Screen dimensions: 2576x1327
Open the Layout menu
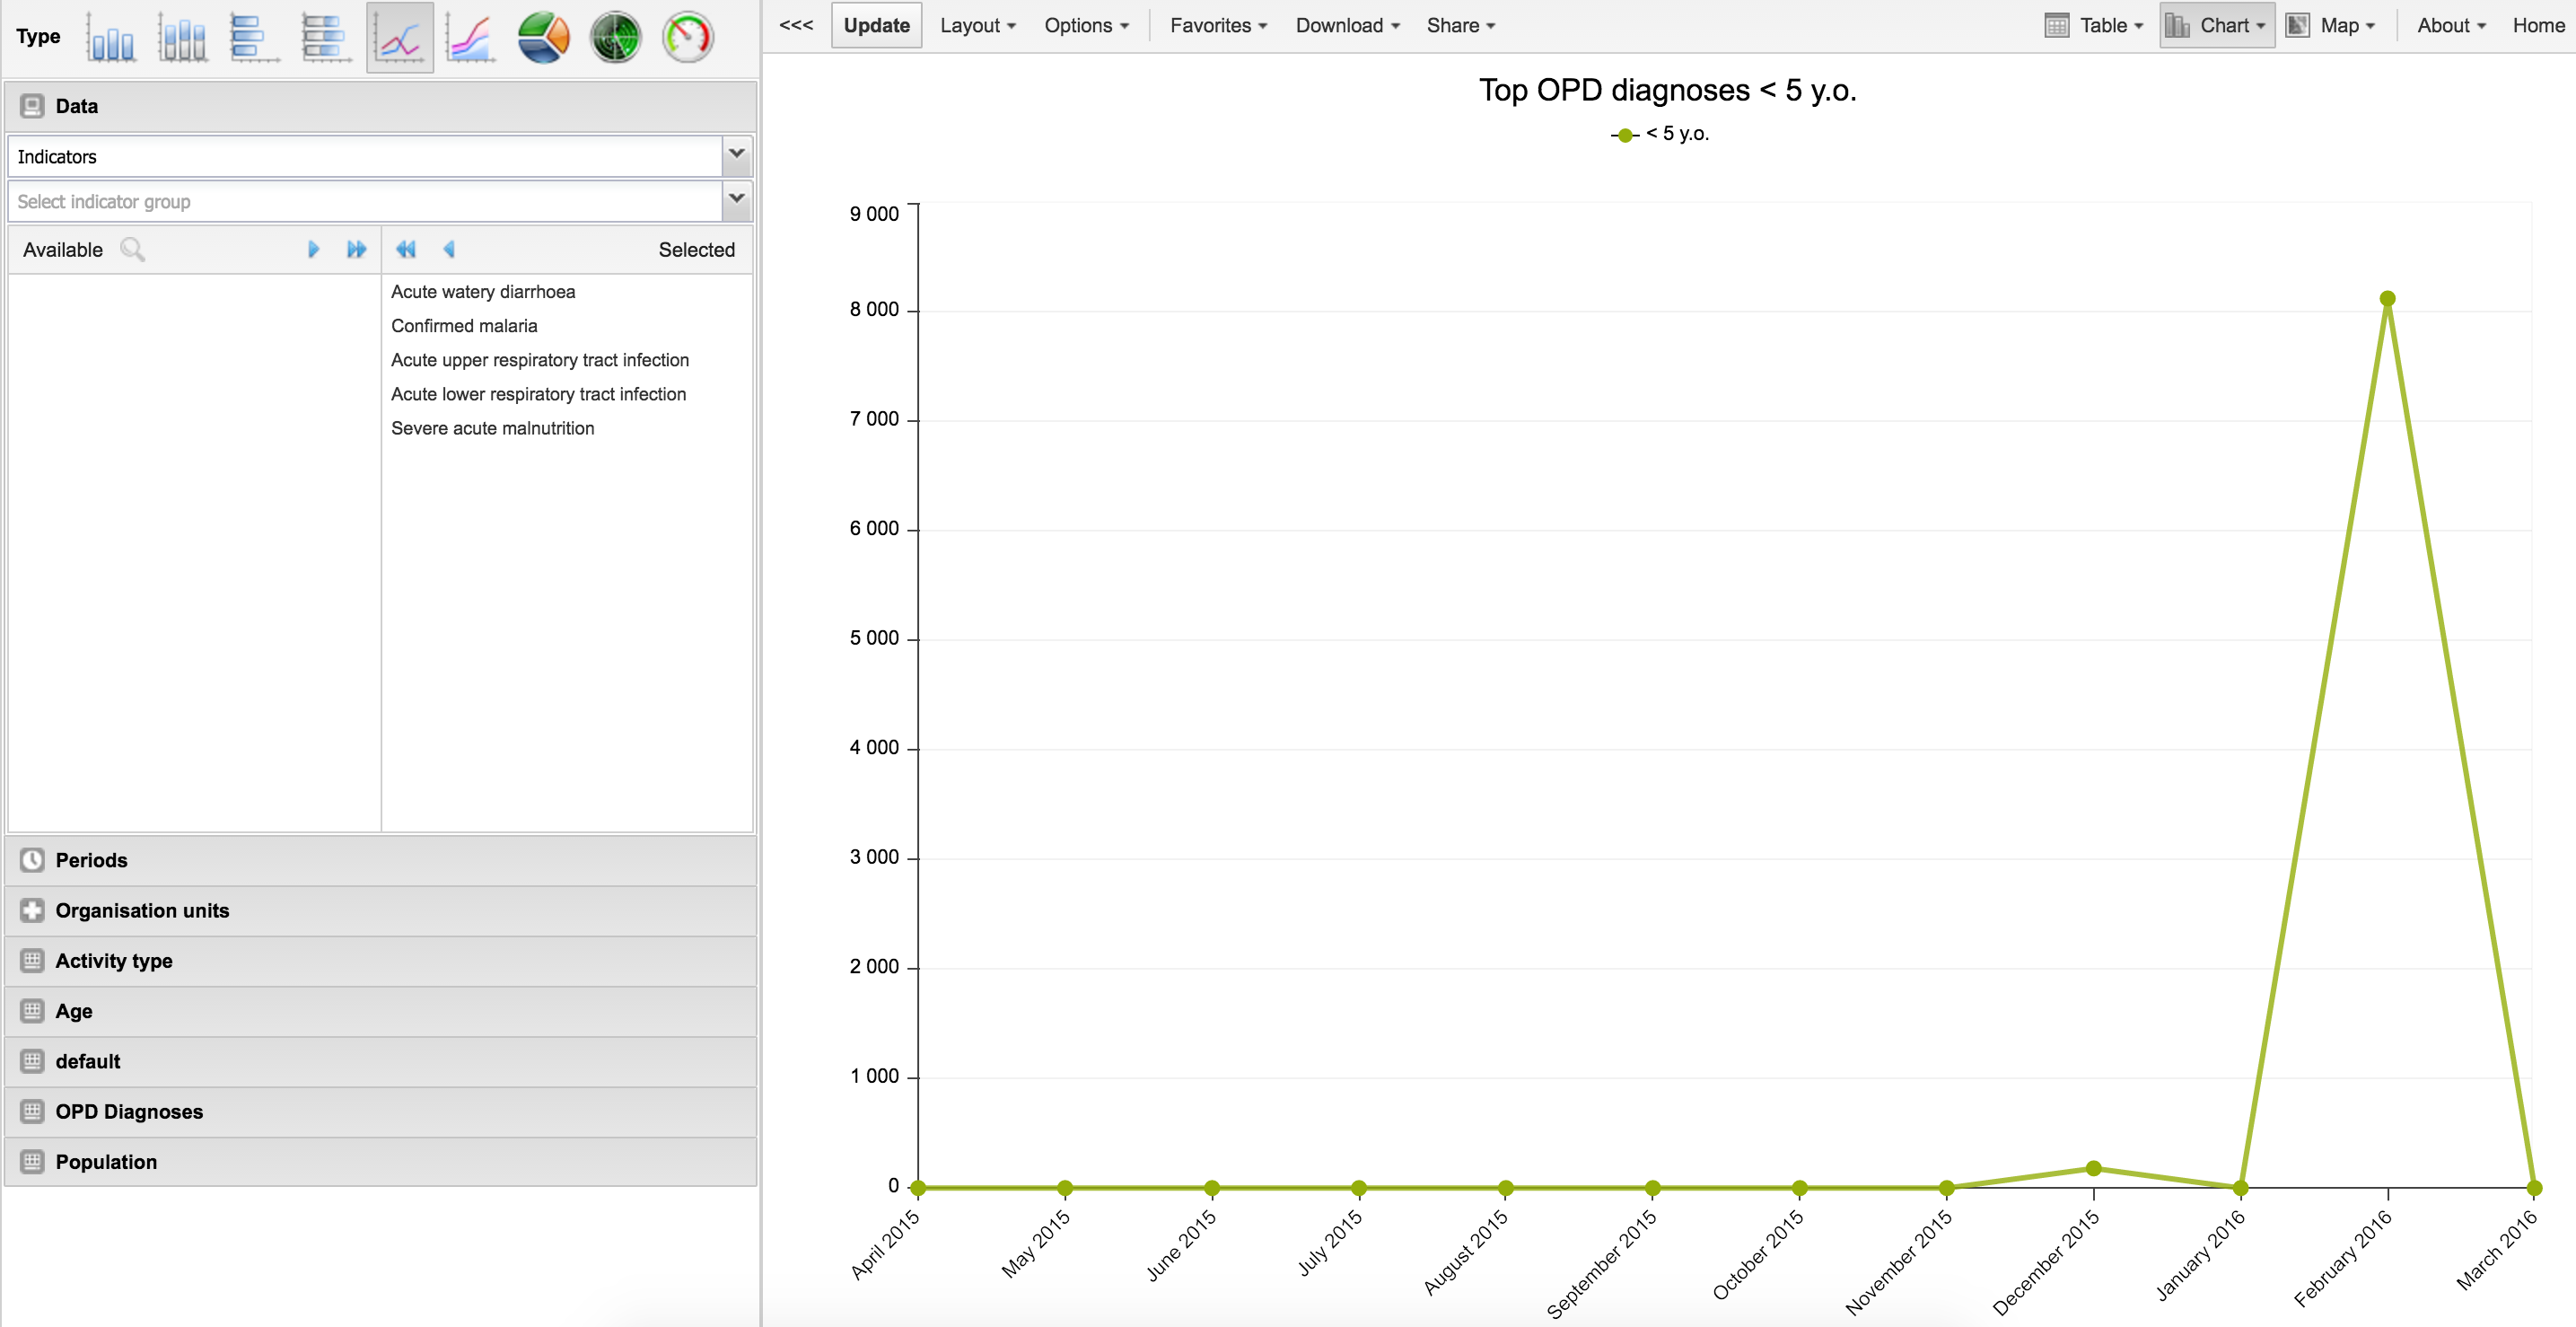coord(977,26)
